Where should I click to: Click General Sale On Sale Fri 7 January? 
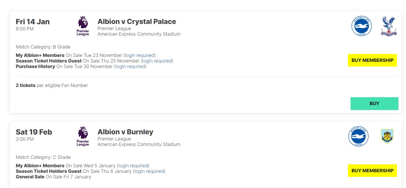53,177
